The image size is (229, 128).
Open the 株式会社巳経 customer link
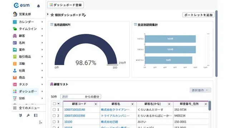coord(109,122)
